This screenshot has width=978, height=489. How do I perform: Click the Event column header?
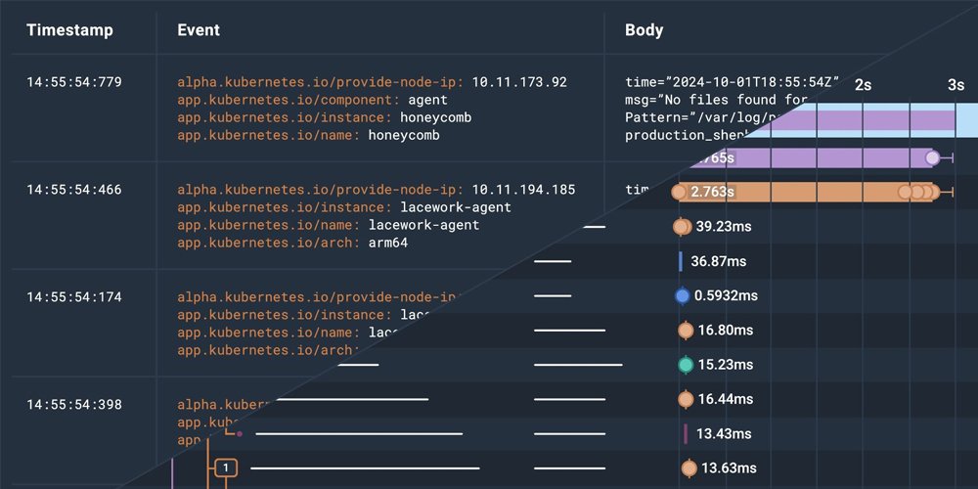199,30
